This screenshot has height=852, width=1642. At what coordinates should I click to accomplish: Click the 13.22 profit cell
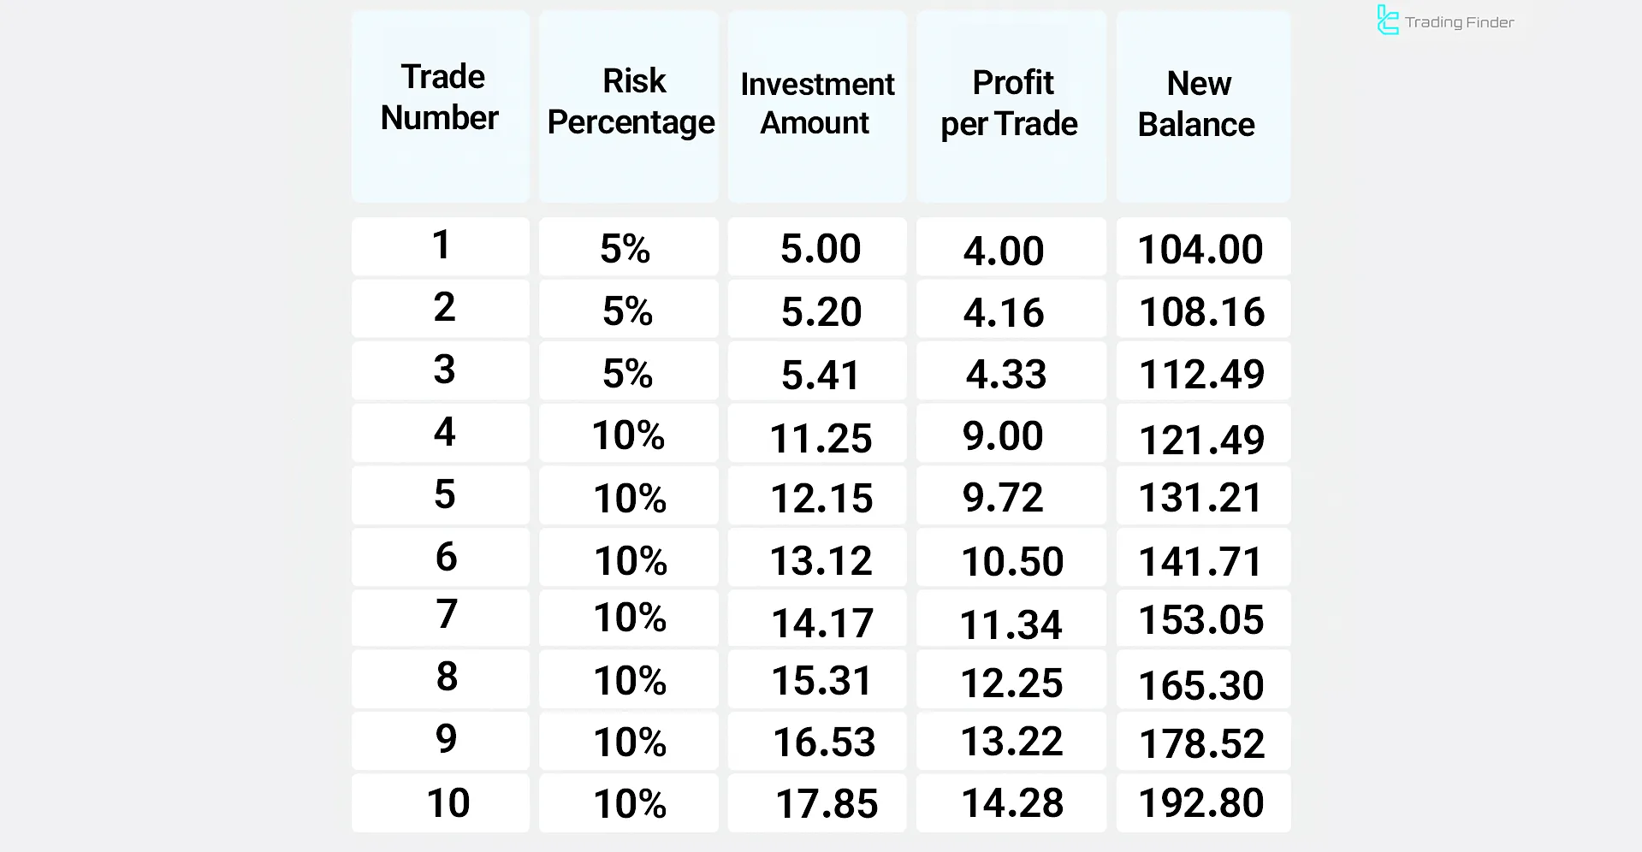(x=1011, y=741)
